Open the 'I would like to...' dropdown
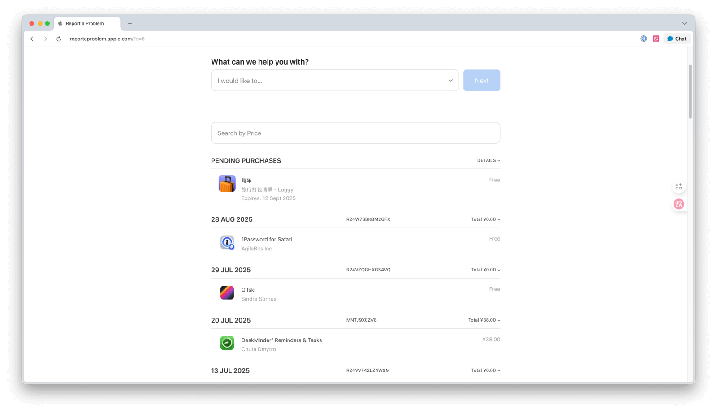Screen dimensions: 717x413 click(335, 81)
